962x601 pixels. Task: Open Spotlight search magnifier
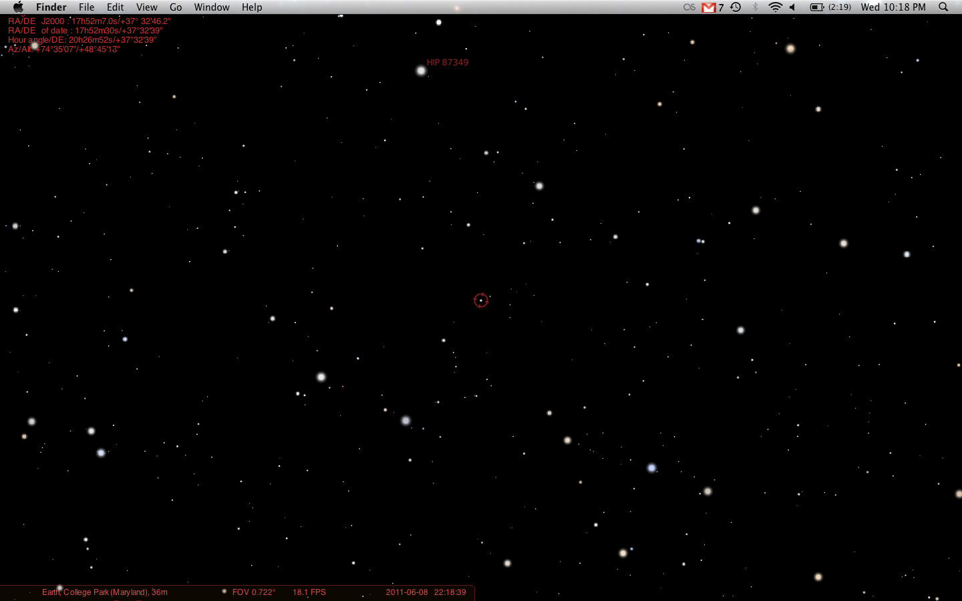(943, 7)
